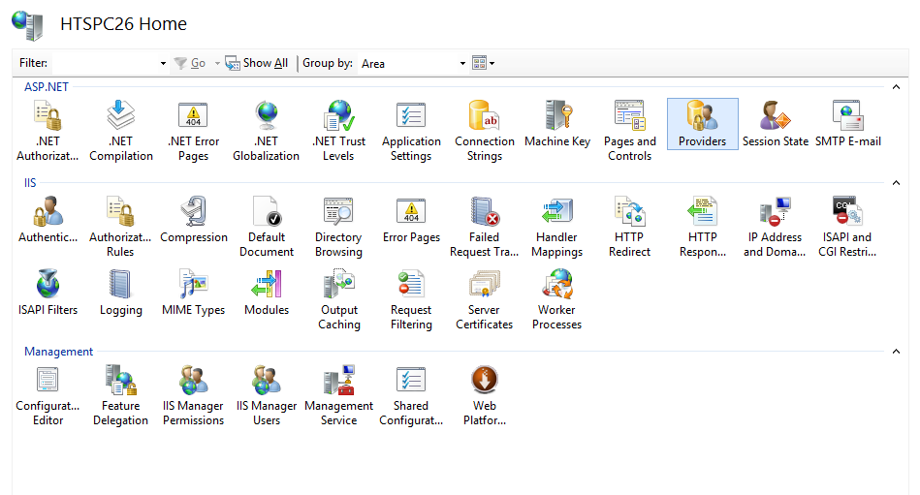The image size is (920, 495).
Task: Click the Go filter button
Action: (x=190, y=63)
